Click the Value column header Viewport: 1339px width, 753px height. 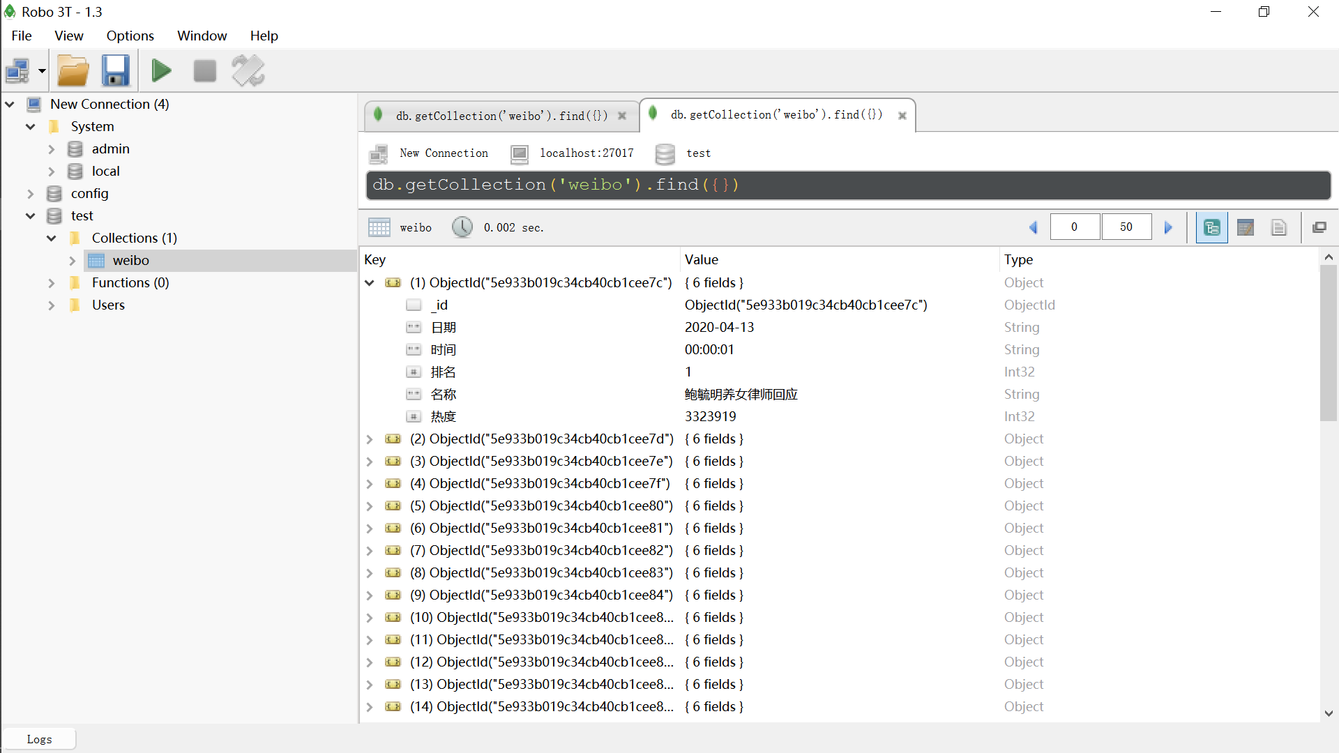pyautogui.click(x=839, y=259)
